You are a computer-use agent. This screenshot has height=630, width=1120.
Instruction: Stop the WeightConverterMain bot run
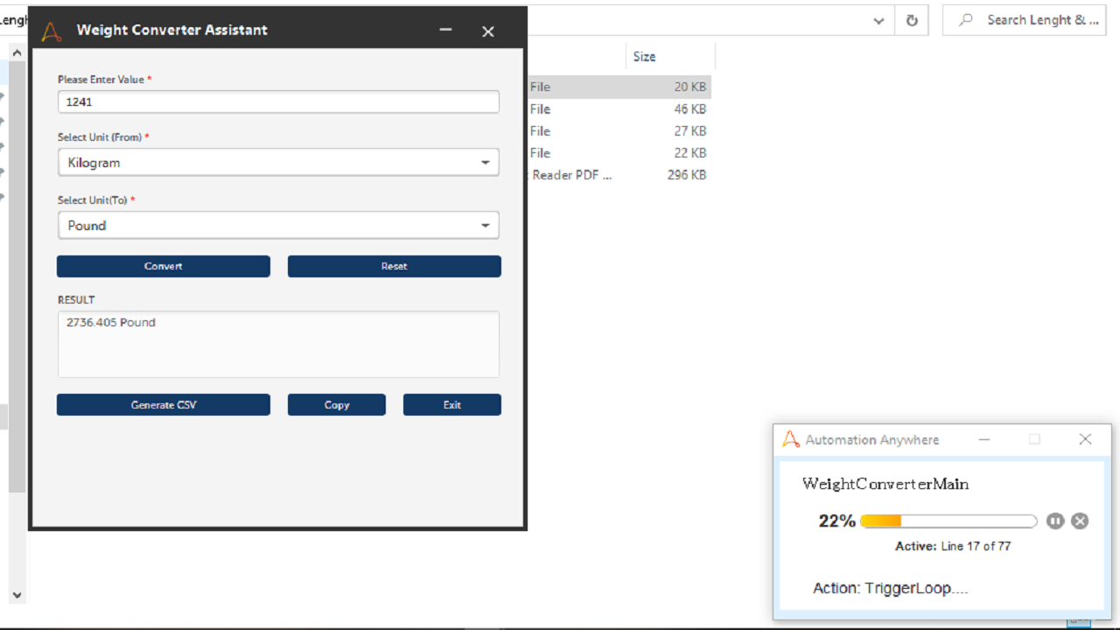(1080, 521)
